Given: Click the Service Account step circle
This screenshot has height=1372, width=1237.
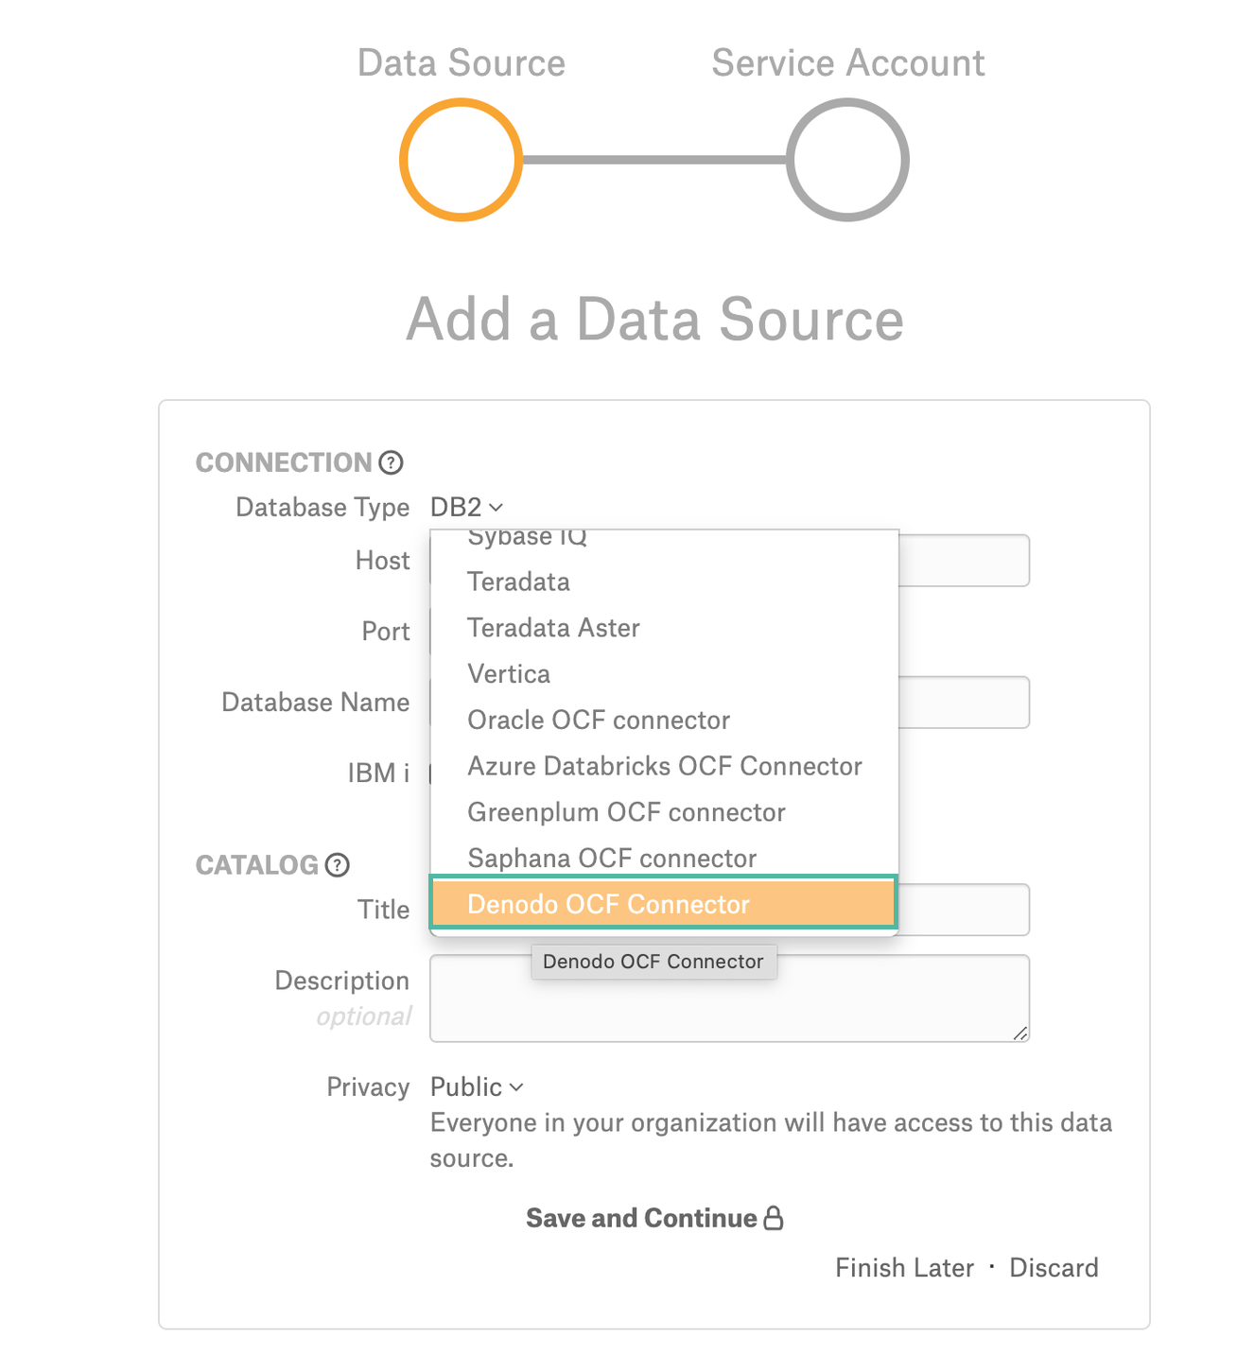Looking at the screenshot, I should [x=848, y=160].
